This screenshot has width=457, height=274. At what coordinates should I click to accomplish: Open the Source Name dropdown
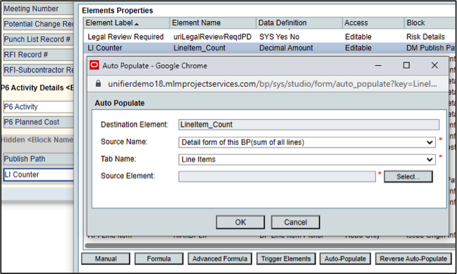[x=307, y=142]
